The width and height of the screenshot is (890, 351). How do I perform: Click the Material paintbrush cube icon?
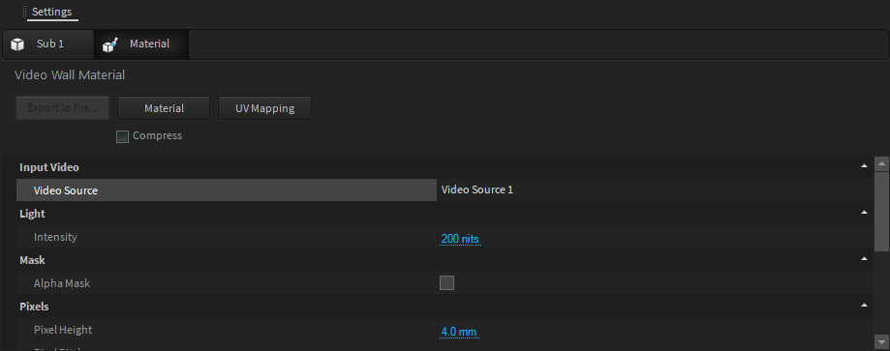click(109, 44)
